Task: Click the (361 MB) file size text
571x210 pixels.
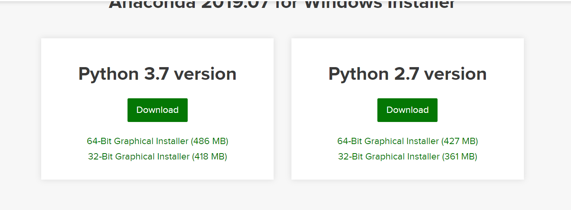Action: [459, 157]
